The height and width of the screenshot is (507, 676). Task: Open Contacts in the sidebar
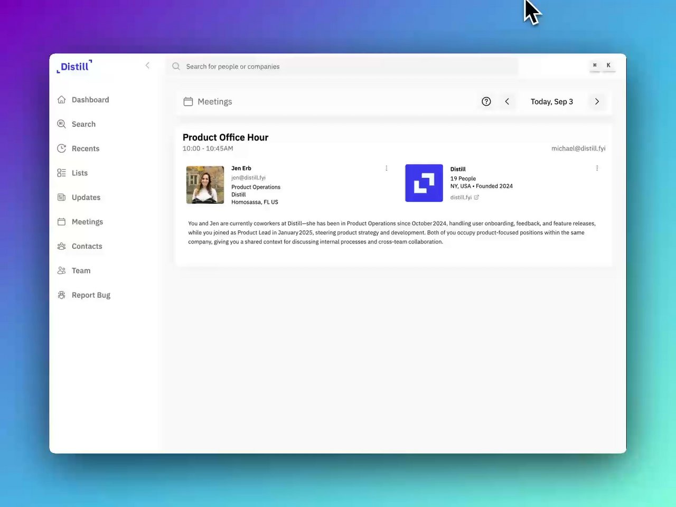80,246
